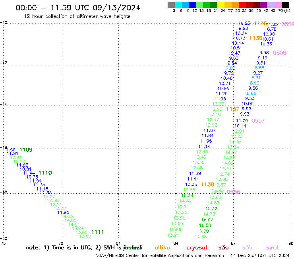Click the wave height value 14.68
Screen dimensions: 294x259
pyautogui.click(x=201, y=237)
